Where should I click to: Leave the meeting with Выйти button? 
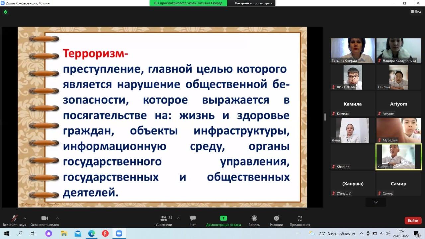pos(413,220)
